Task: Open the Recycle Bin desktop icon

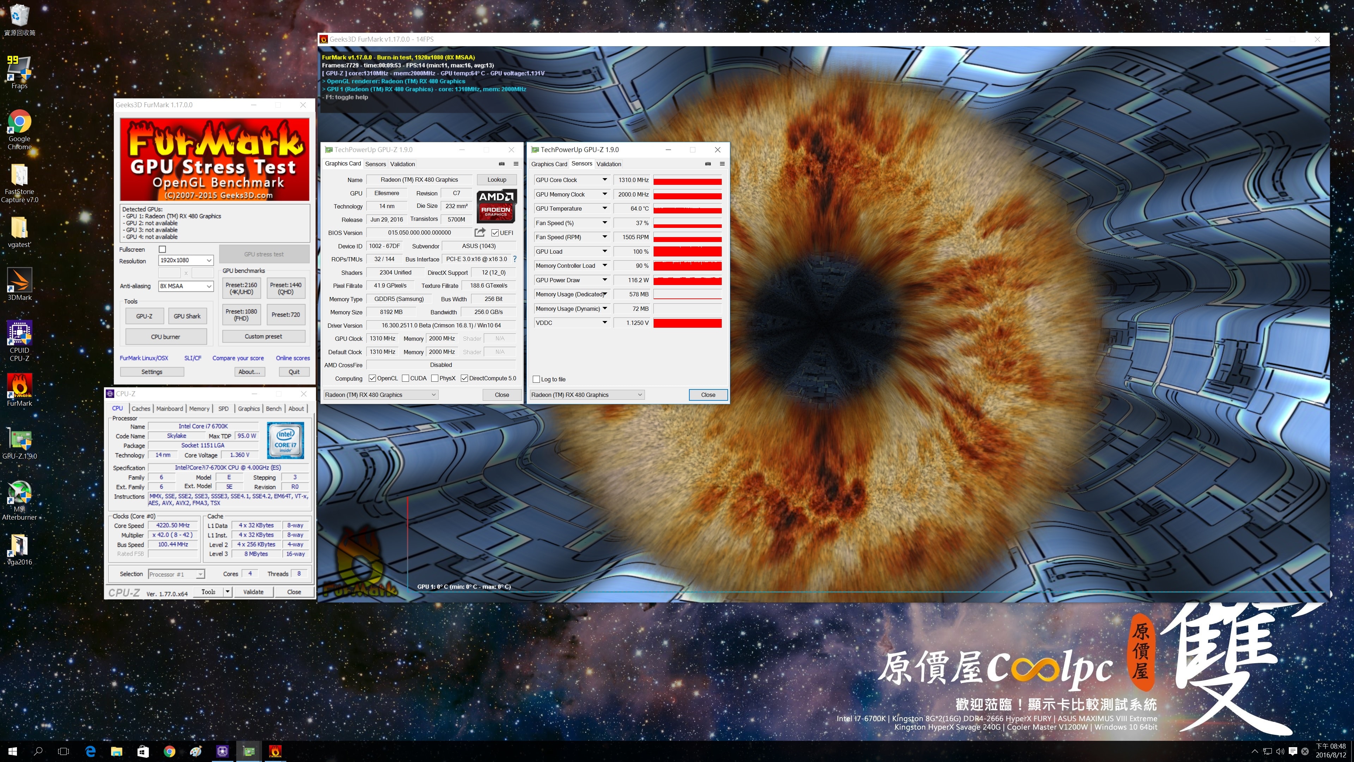Action: coord(19,19)
